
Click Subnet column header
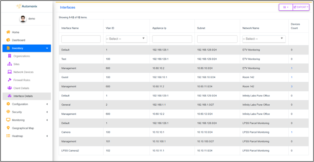201,28
